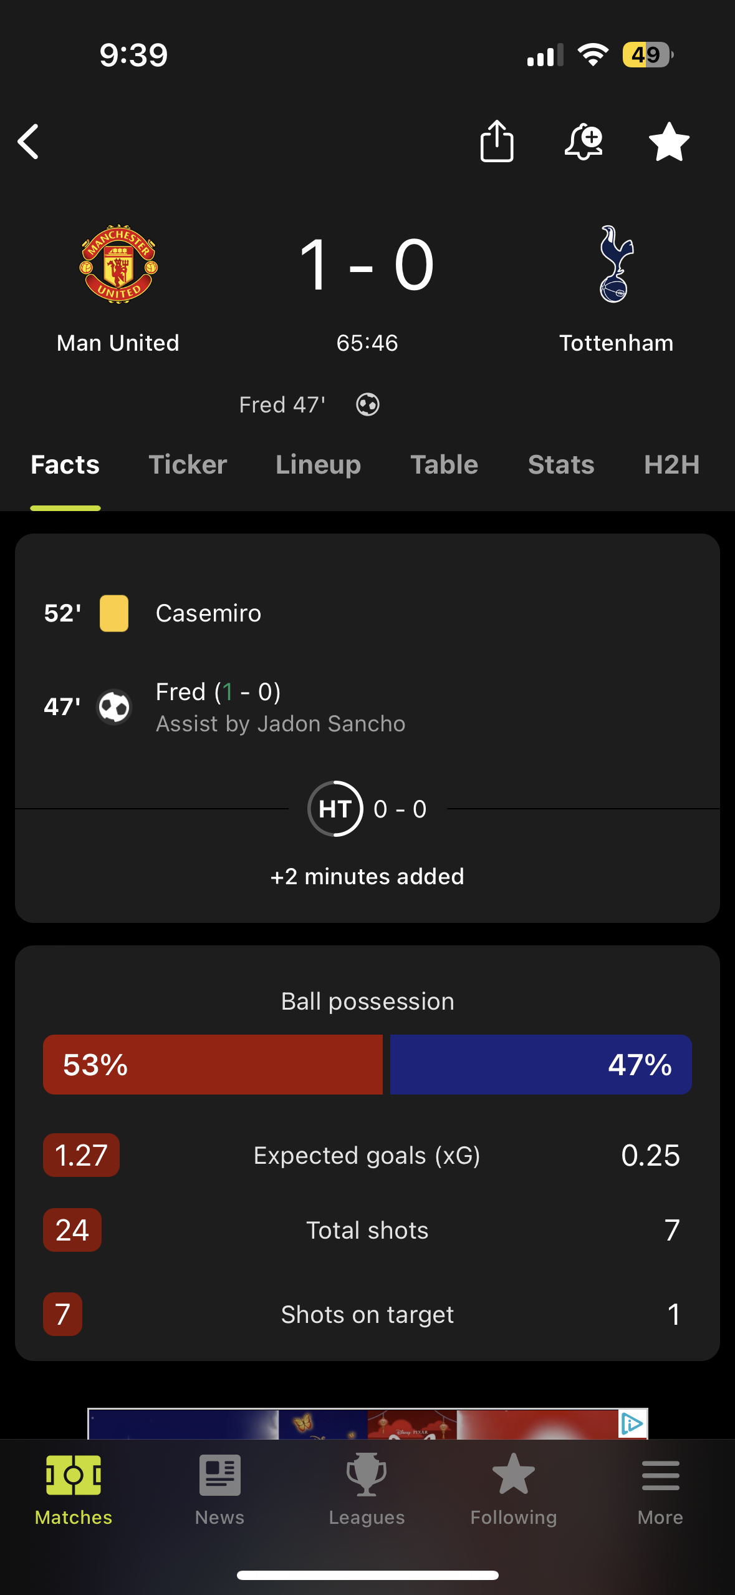Tap Casemiro's yellow card event
Image resolution: width=735 pixels, height=1595 pixels.
(x=208, y=613)
